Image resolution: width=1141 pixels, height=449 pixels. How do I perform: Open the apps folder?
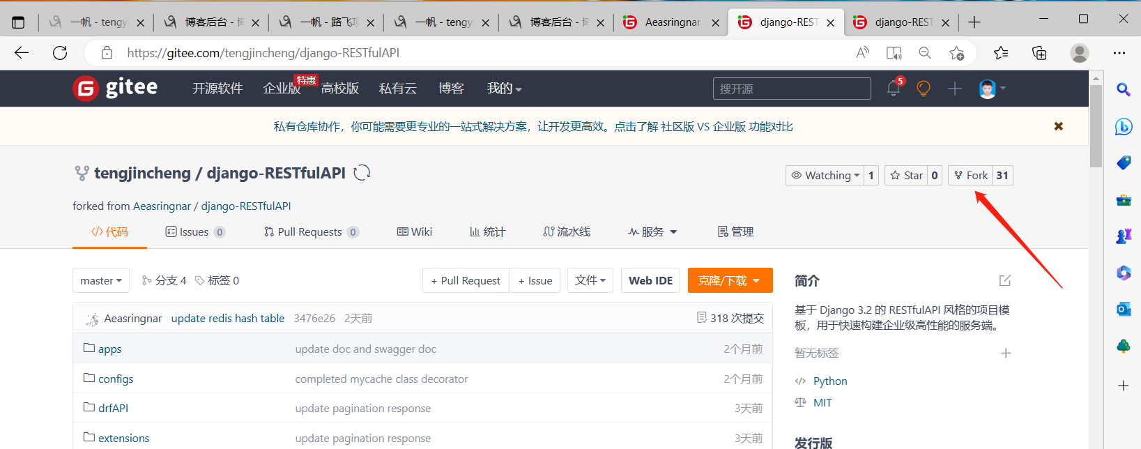pyautogui.click(x=109, y=349)
